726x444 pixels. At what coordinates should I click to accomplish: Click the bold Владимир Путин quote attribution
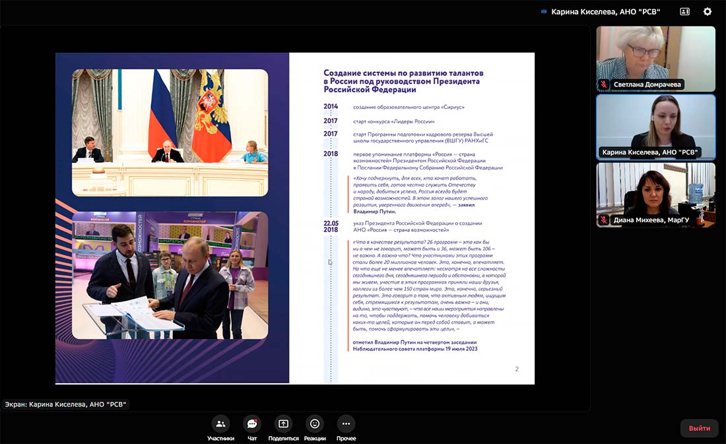[375, 211]
